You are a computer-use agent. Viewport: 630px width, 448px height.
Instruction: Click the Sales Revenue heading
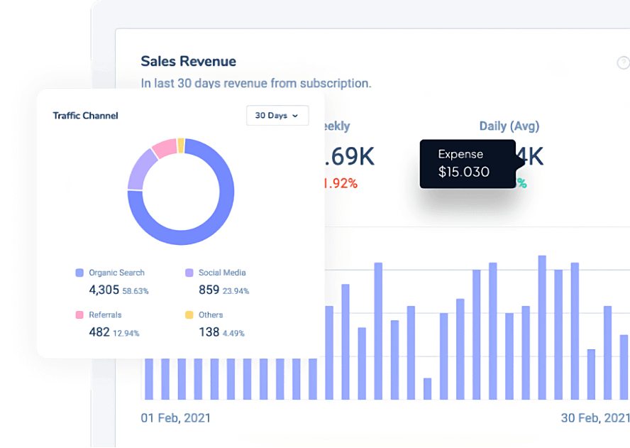[188, 61]
